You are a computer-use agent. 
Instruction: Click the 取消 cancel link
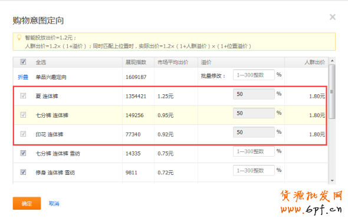coord(54,203)
